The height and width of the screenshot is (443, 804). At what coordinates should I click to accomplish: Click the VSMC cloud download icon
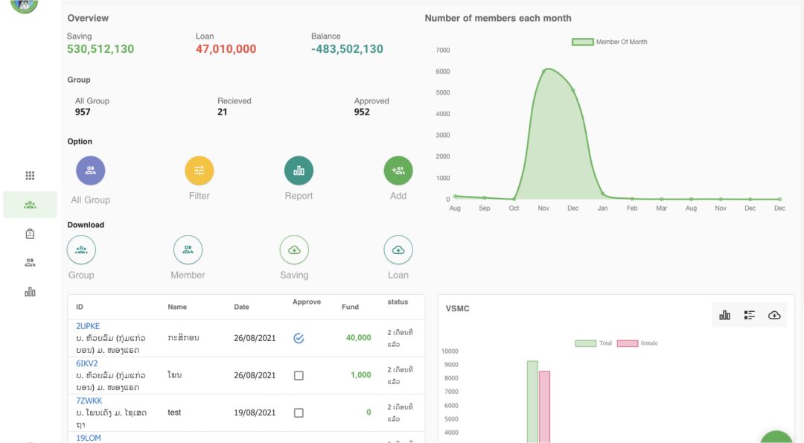tap(774, 316)
